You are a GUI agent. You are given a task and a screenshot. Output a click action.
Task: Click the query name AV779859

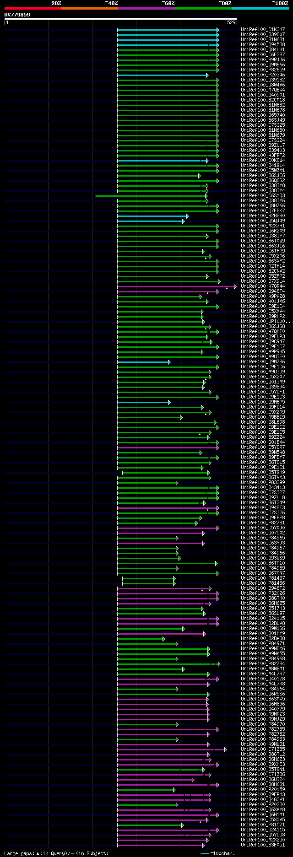17,15
